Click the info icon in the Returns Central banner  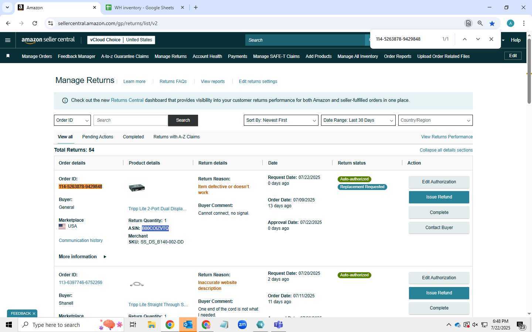pyautogui.click(x=65, y=100)
